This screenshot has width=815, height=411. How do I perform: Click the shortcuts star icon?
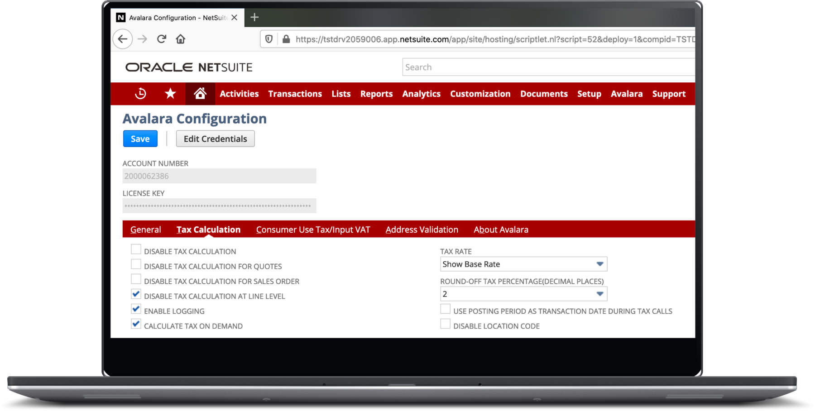click(x=170, y=93)
